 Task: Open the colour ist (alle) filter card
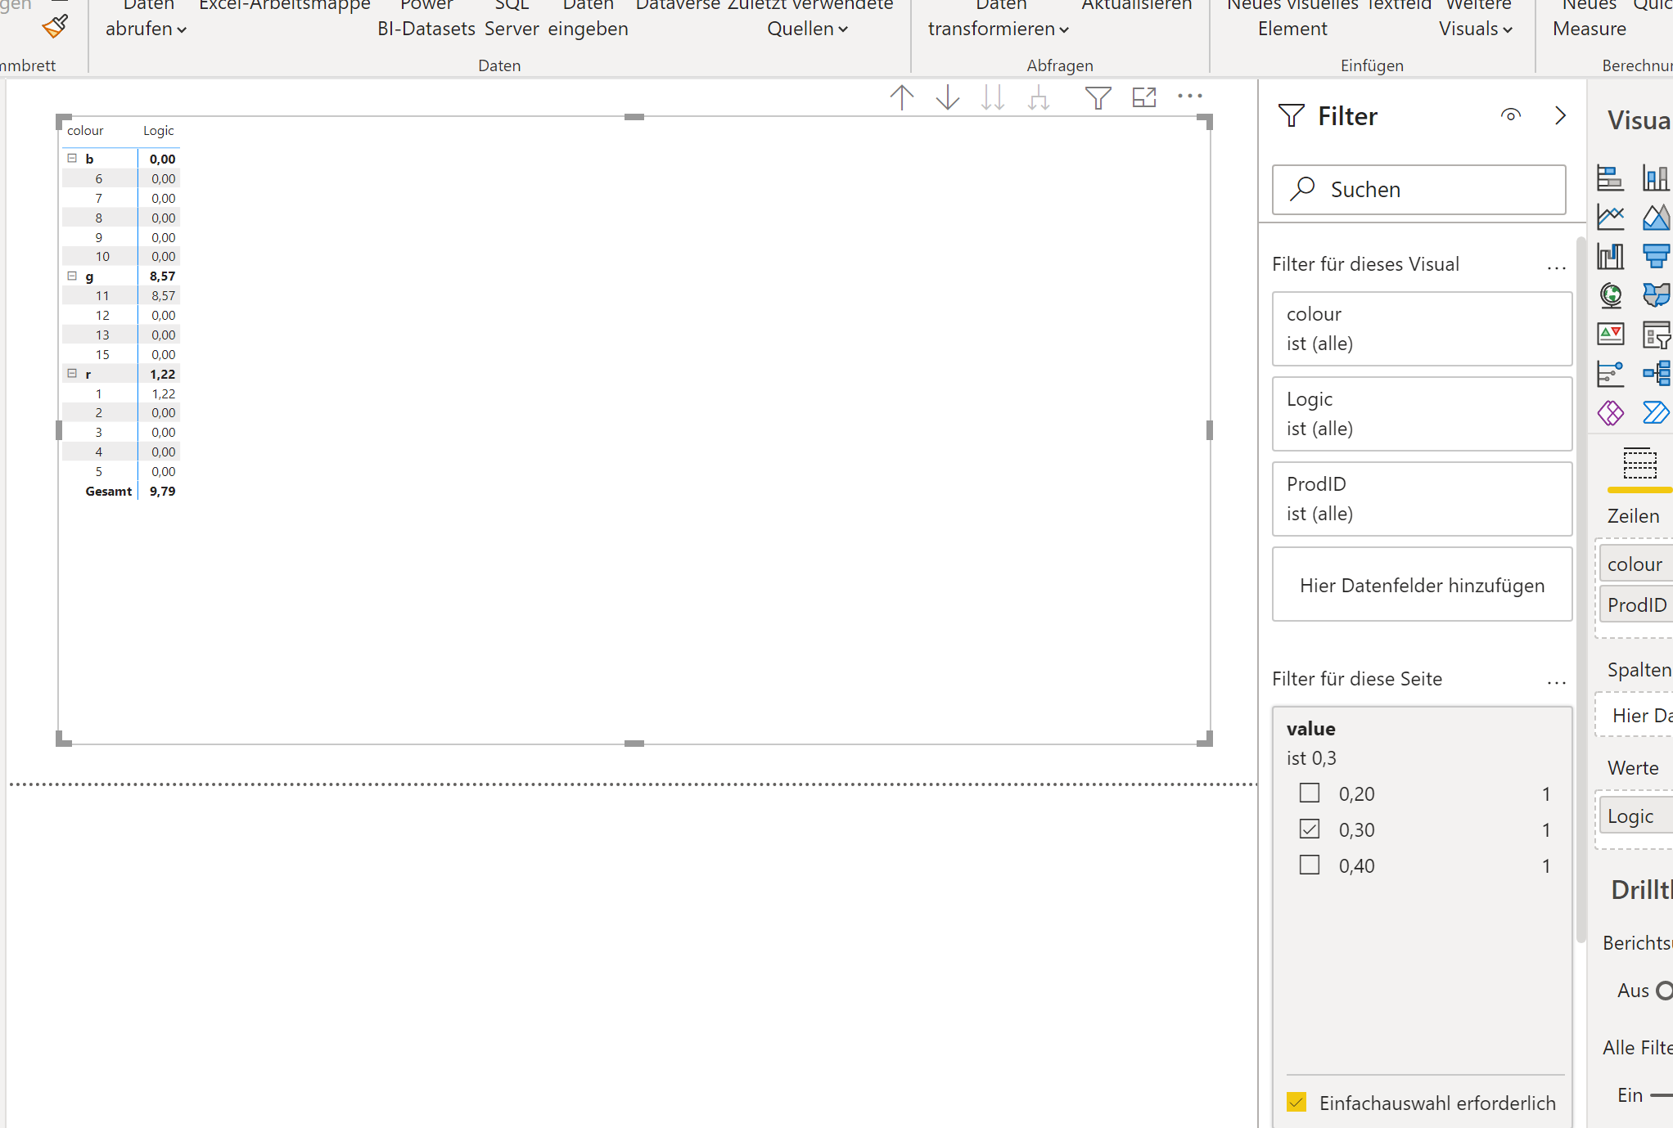click(1422, 329)
